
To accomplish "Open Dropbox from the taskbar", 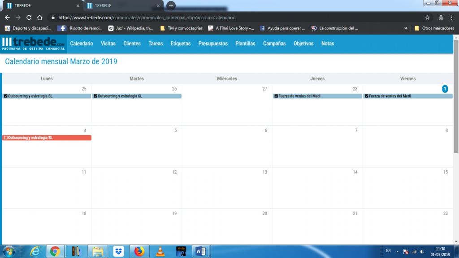I will tap(118, 251).
